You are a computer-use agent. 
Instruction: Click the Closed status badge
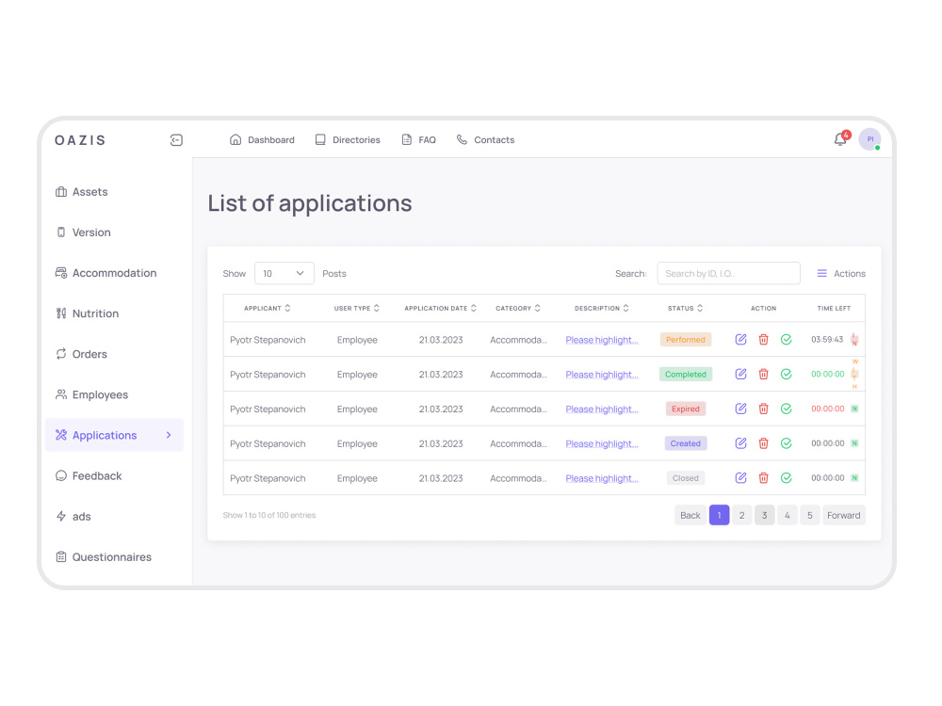point(686,478)
